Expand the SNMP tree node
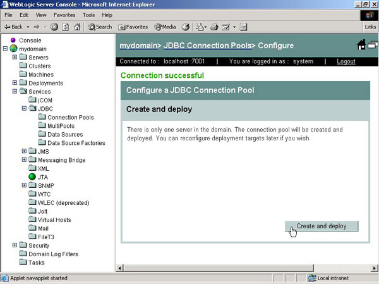This screenshot has width=379, height=284. (x=24, y=185)
